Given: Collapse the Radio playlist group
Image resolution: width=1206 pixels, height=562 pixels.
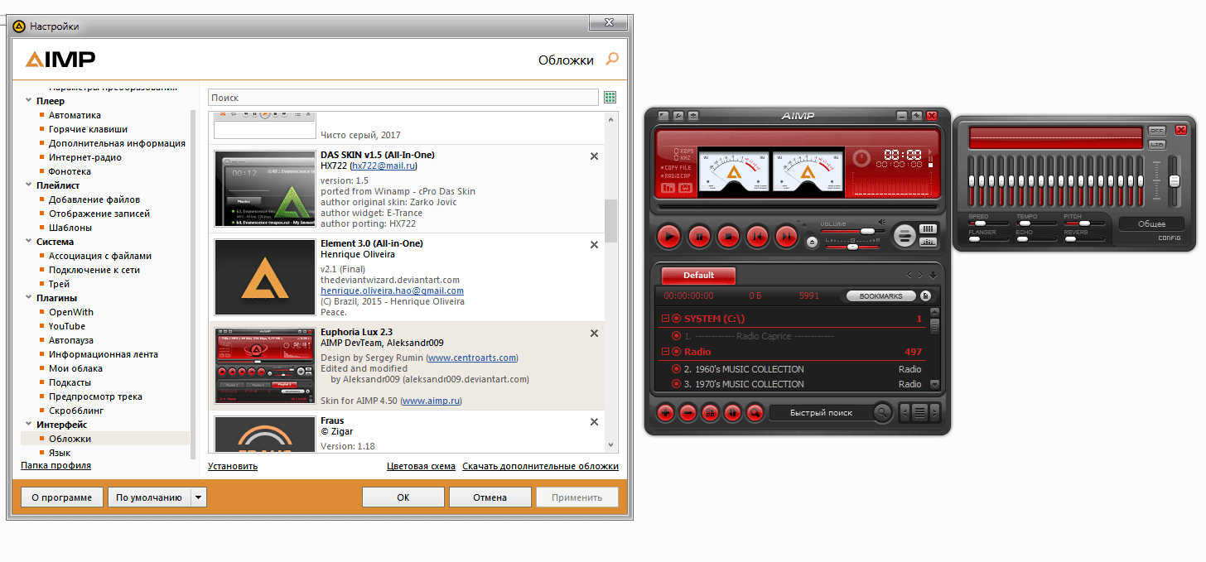Looking at the screenshot, I should [664, 352].
